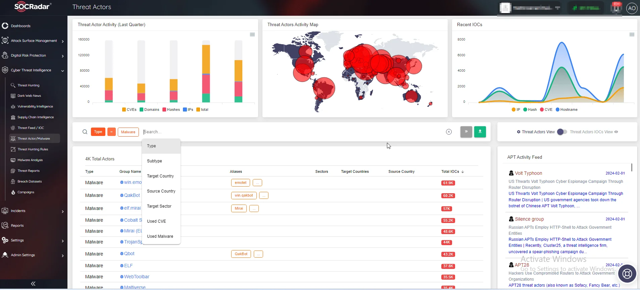Click the Reports sidebar icon

tap(5, 225)
